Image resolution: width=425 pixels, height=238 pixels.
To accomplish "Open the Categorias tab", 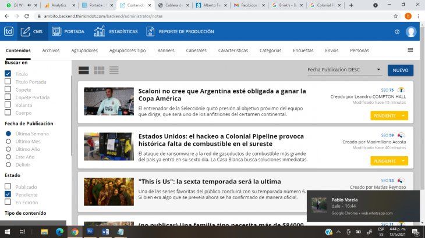I will tap(270, 51).
